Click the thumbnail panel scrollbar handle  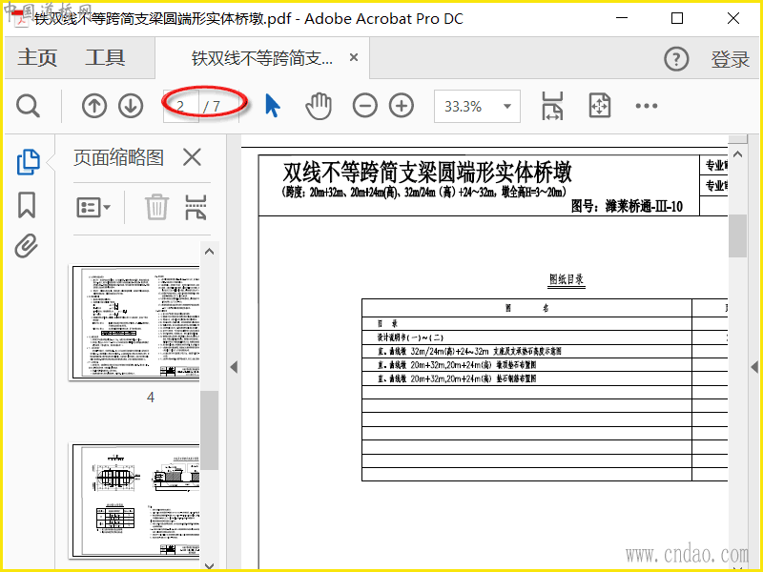[209, 430]
